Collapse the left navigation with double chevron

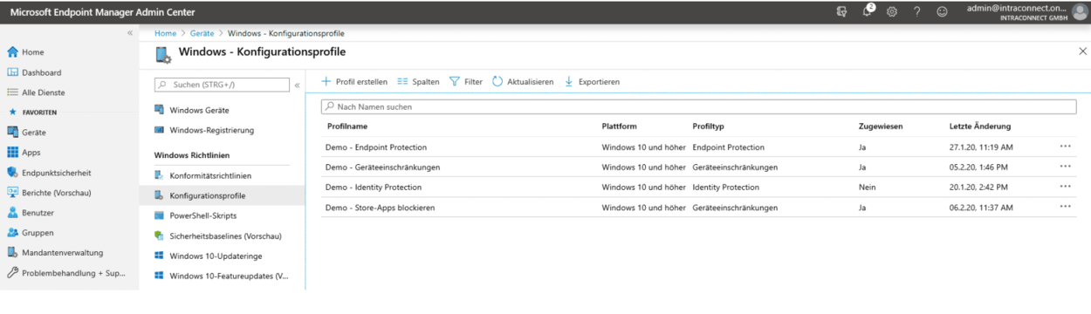pyautogui.click(x=130, y=33)
